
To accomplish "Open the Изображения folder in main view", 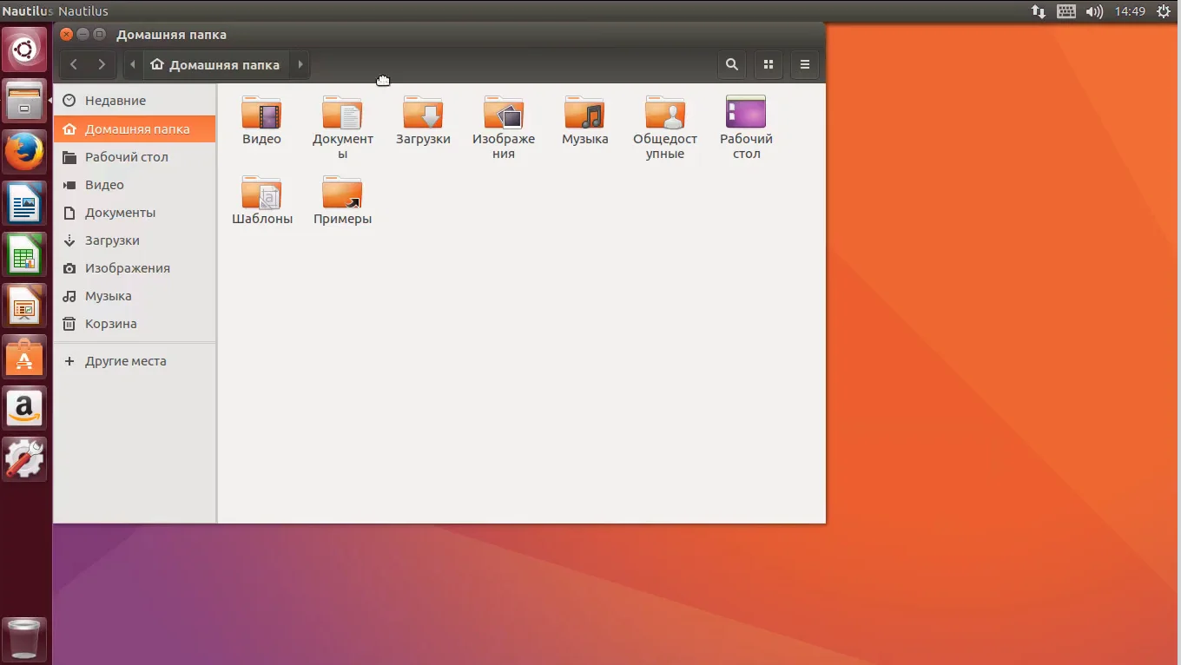I will pyautogui.click(x=504, y=115).
